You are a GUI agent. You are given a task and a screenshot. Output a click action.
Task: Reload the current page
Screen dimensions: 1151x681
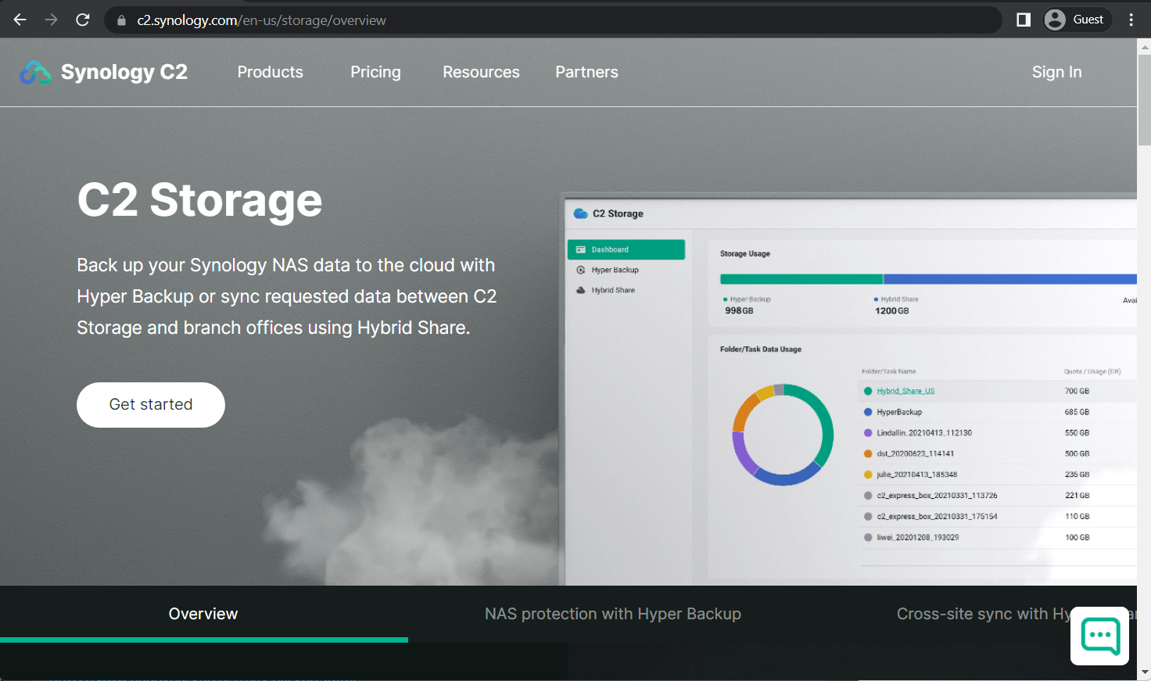82,20
